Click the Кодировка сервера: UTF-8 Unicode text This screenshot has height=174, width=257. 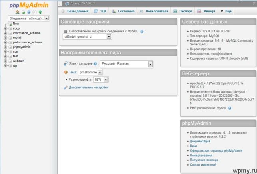[x=219, y=59]
